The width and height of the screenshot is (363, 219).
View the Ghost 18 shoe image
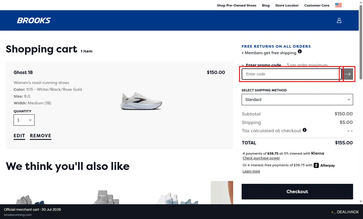(141, 101)
